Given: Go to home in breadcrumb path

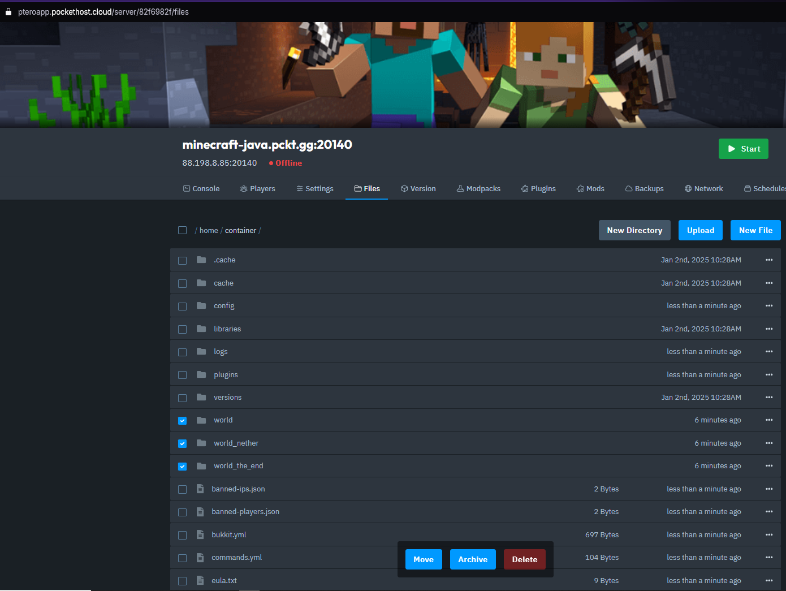Looking at the screenshot, I should tap(209, 230).
